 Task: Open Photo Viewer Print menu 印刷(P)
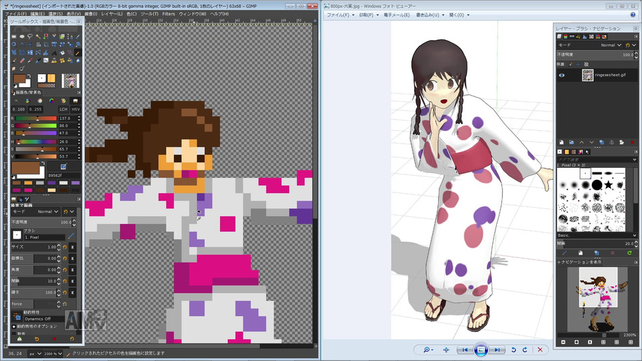368,15
